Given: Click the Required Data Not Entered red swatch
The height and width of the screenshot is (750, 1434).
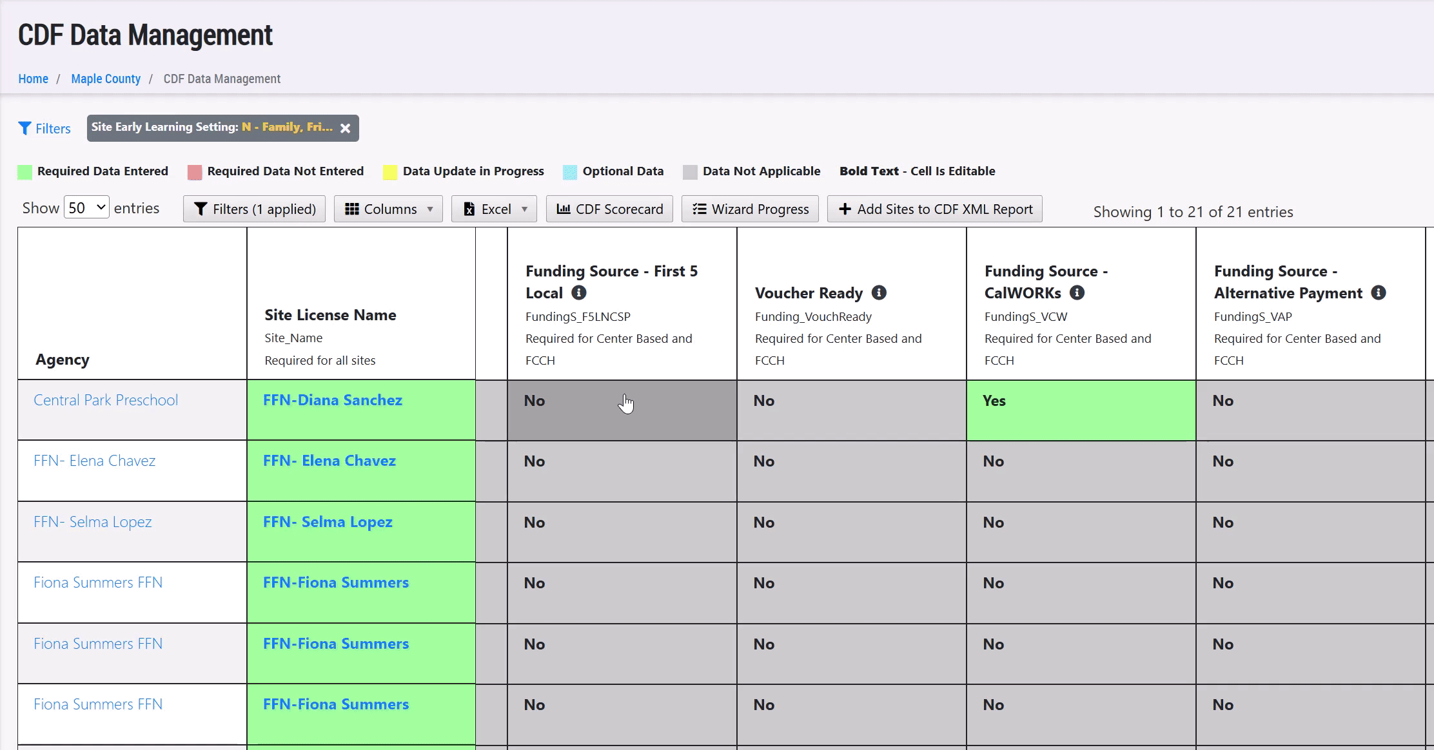Looking at the screenshot, I should 195,172.
